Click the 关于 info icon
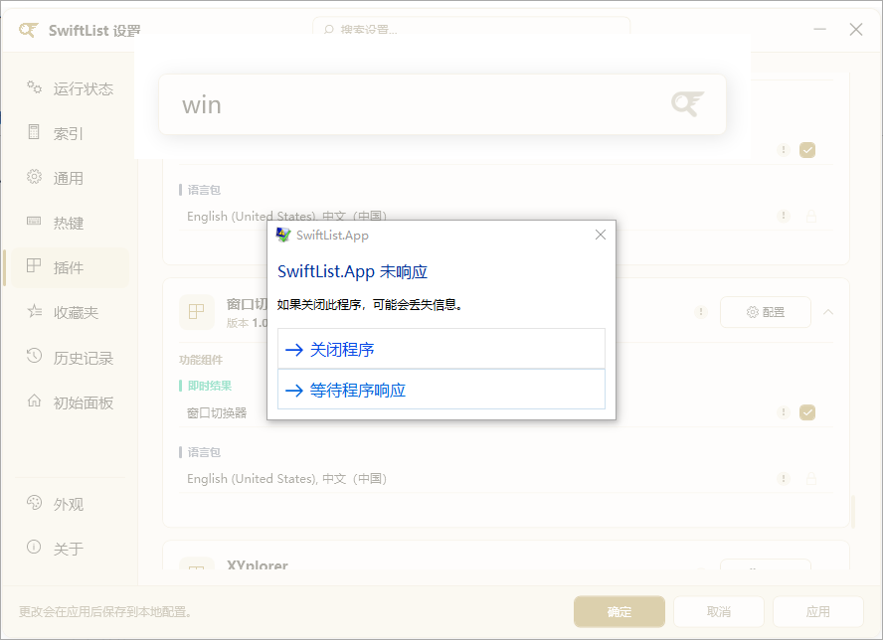883x640 pixels. coord(34,547)
